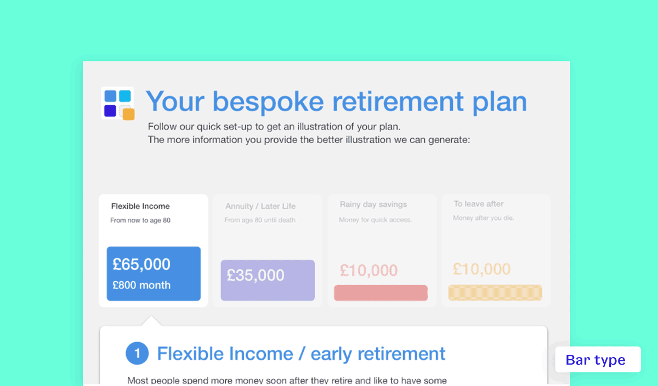Screen dimensions: 658x386
Task: Click the Flexible Income / early retirement heading
Action: point(302,354)
